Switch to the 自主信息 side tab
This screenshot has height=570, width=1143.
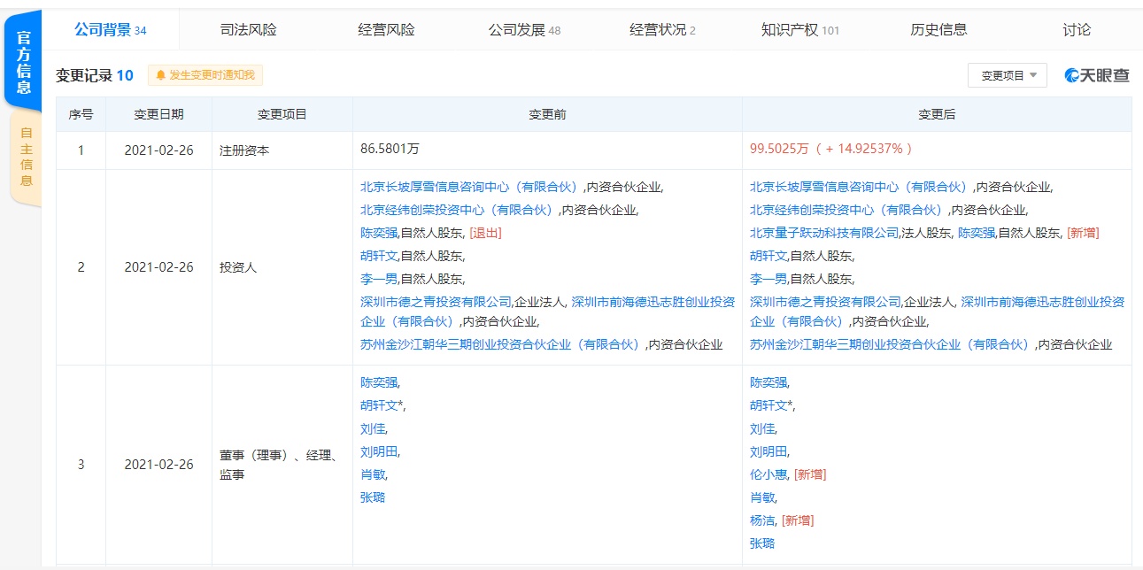[x=26, y=157]
